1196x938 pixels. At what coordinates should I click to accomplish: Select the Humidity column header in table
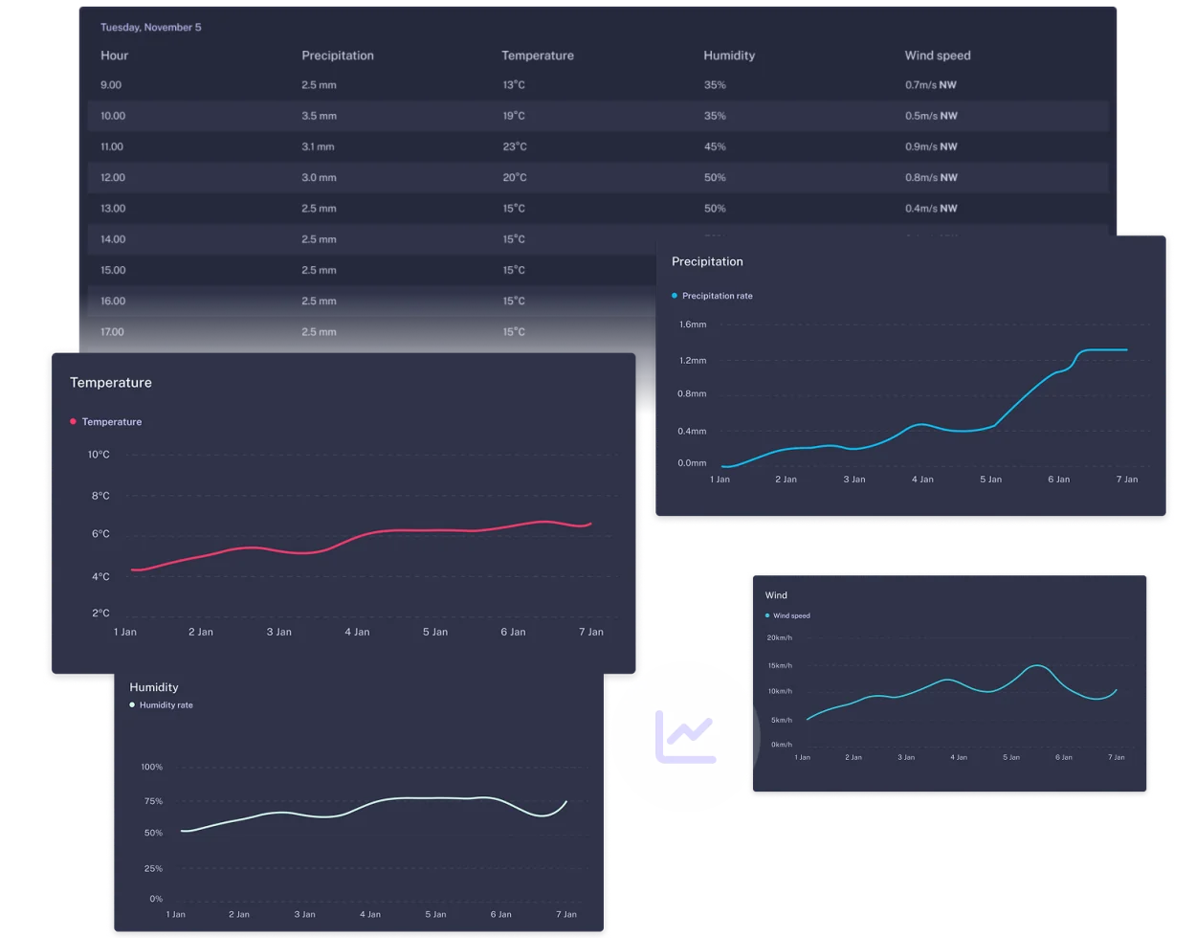coord(729,56)
